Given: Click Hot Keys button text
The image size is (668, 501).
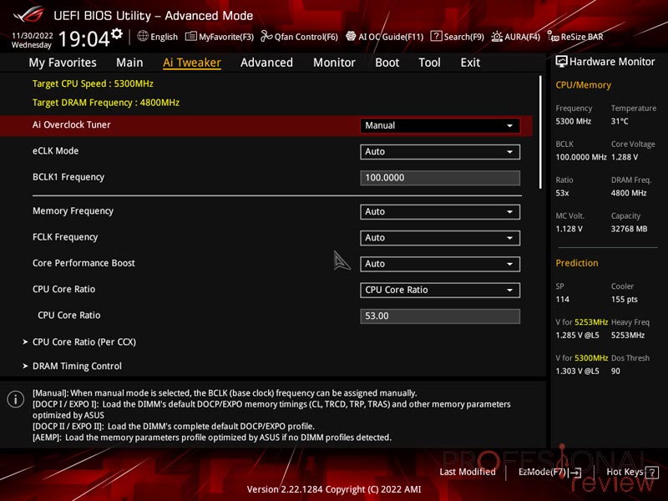Looking at the screenshot, I should pyautogui.click(x=625, y=472).
